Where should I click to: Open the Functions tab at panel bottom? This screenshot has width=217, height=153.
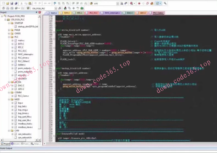coord(26,144)
